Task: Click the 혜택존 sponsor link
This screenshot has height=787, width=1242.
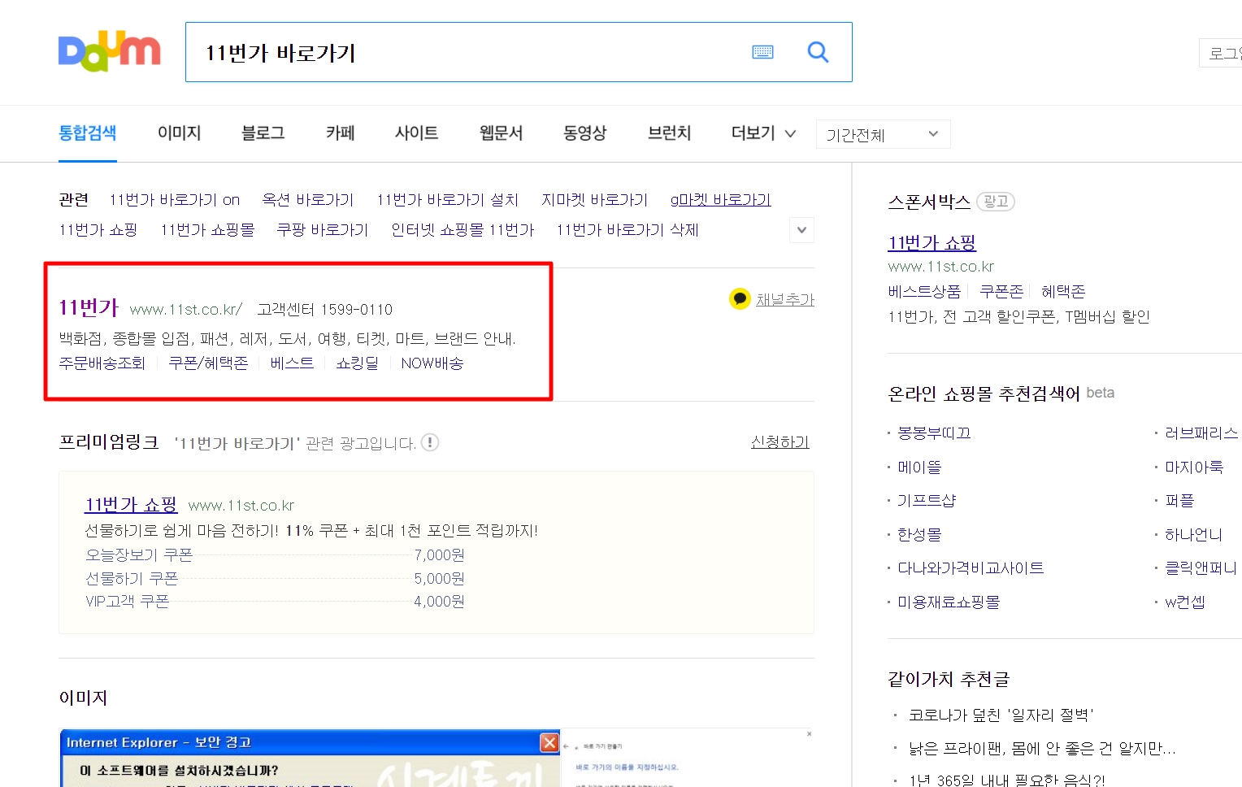Action: click(1063, 291)
